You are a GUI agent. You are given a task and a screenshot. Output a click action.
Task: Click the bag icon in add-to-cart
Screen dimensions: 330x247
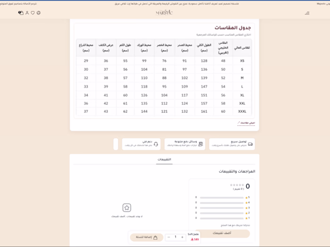(155, 238)
